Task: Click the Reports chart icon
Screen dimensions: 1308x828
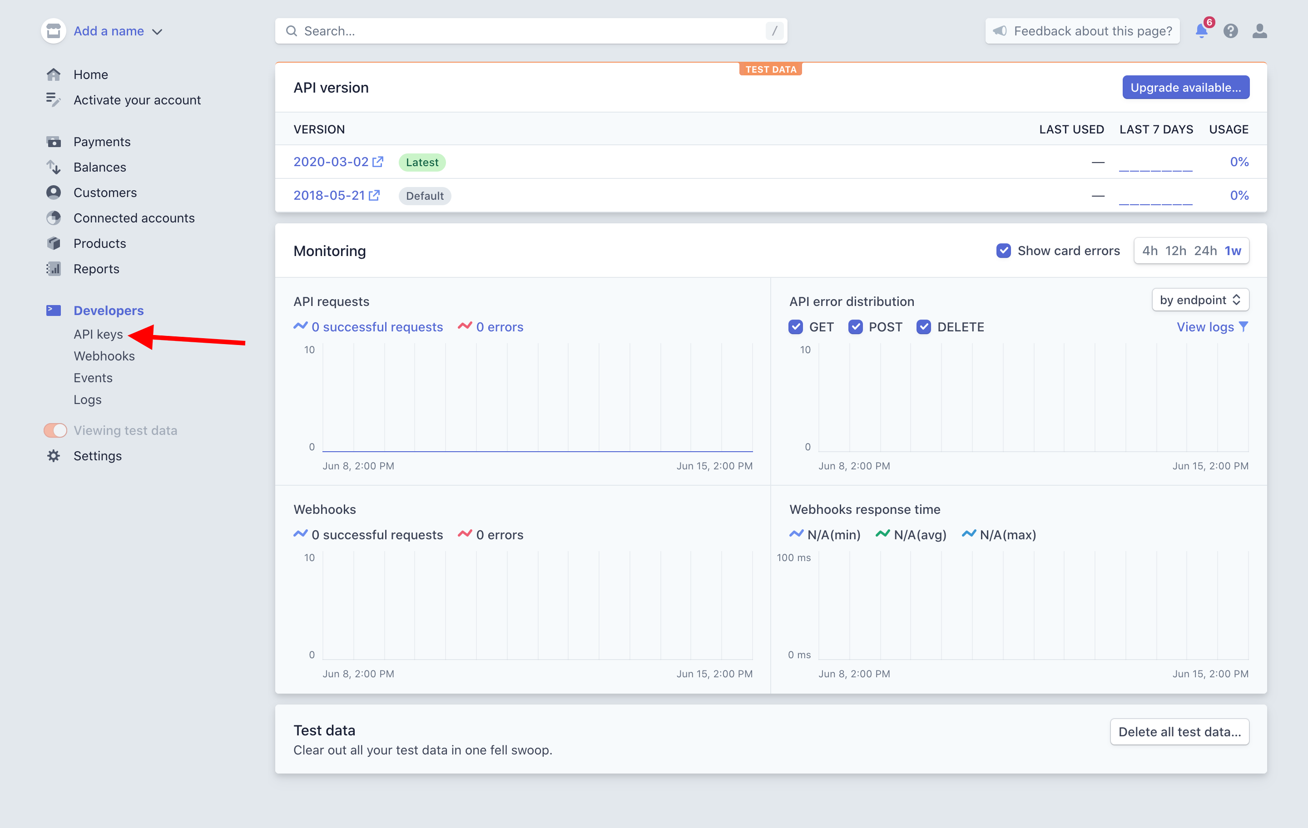Action: tap(53, 269)
